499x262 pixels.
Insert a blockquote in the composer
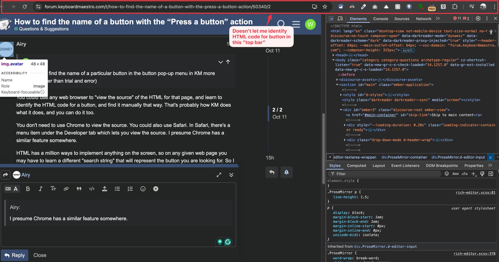(x=79, y=189)
